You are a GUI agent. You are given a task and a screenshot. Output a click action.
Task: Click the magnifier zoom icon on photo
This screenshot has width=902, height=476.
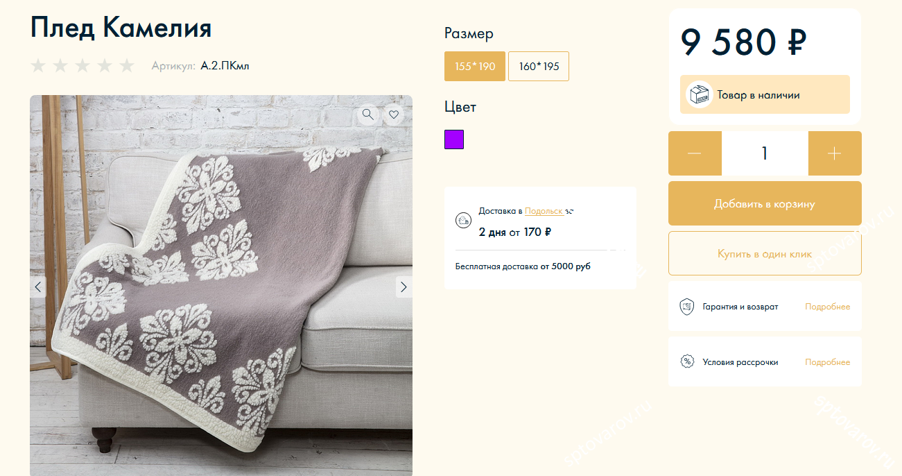point(368,114)
